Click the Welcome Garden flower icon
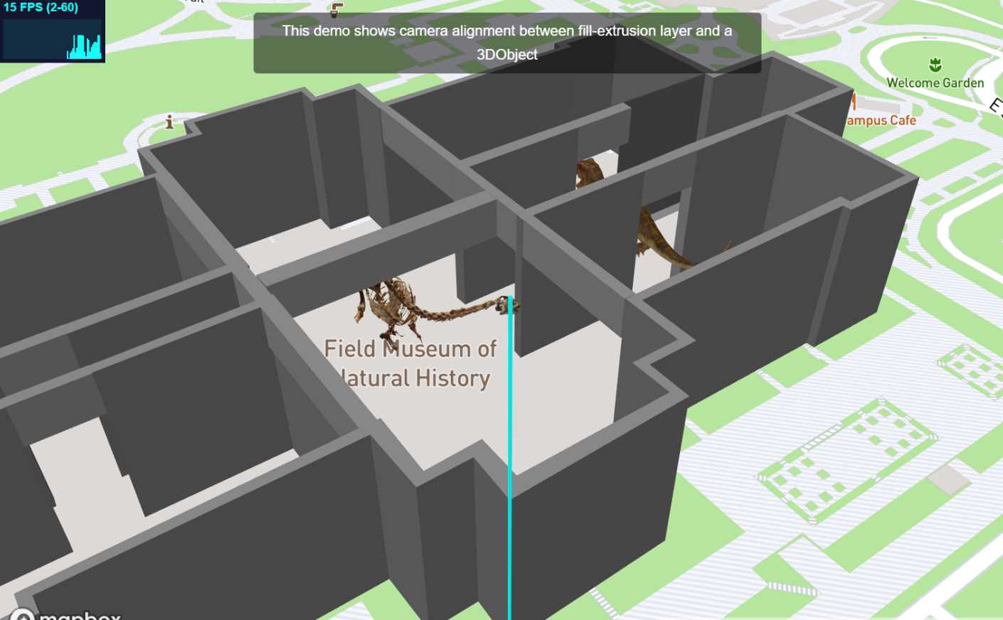Image resolution: width=1003 pixels, height=620 pixels. click(935, 65)
